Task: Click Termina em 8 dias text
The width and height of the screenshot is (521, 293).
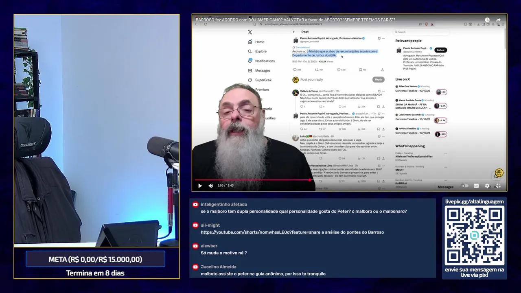Action: pyautogui.click(x=95, y=273)
